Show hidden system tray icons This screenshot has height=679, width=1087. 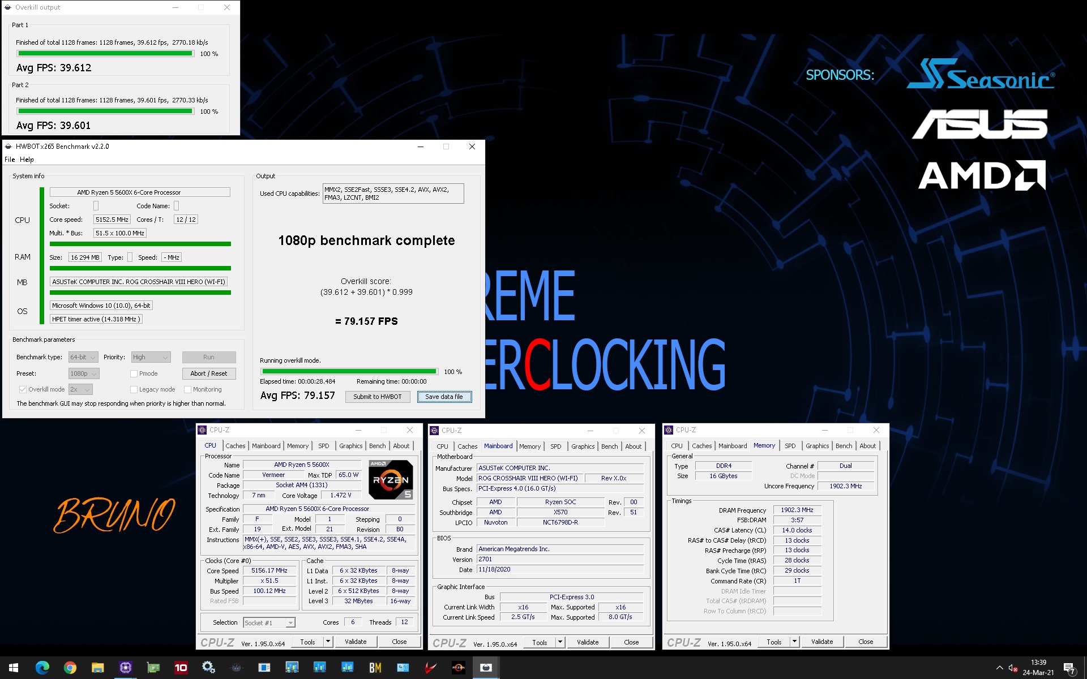(x=999, y=668)
